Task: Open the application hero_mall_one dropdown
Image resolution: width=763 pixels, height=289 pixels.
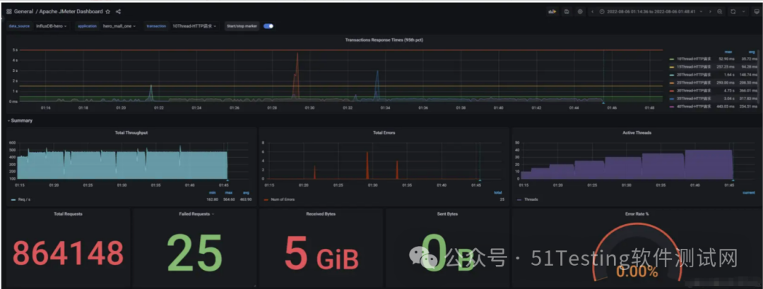Action: click(119, 26)
